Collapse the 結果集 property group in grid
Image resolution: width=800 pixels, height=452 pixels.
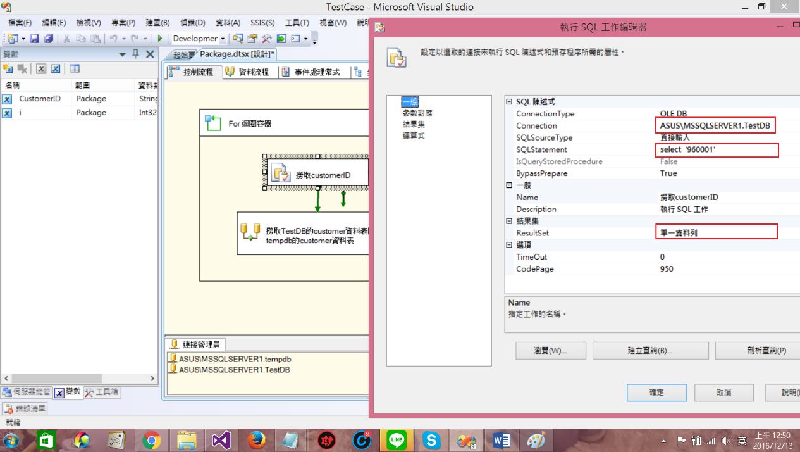pyautogui.click(x=510, y=221)
